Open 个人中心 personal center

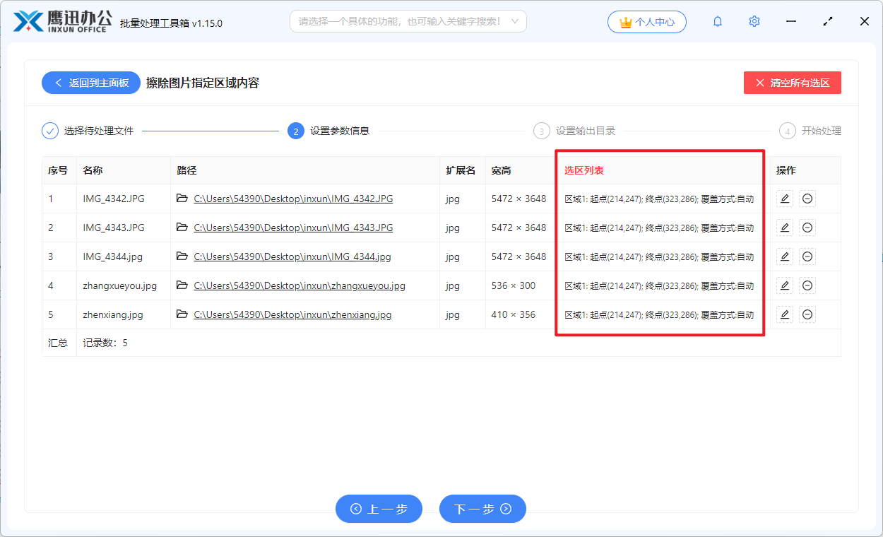coord(647,21)
